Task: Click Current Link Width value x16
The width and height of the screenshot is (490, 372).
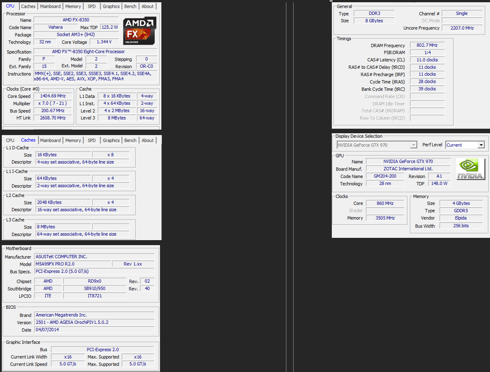Action: pyautogui.click(x=68, y=357)
